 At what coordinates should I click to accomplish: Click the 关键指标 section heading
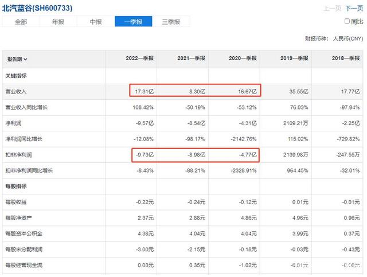(16, 76)
